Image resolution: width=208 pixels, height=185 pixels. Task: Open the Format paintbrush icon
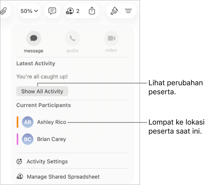114,11
